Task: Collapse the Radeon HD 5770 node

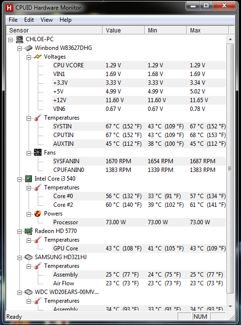Action: click(19, 232)
